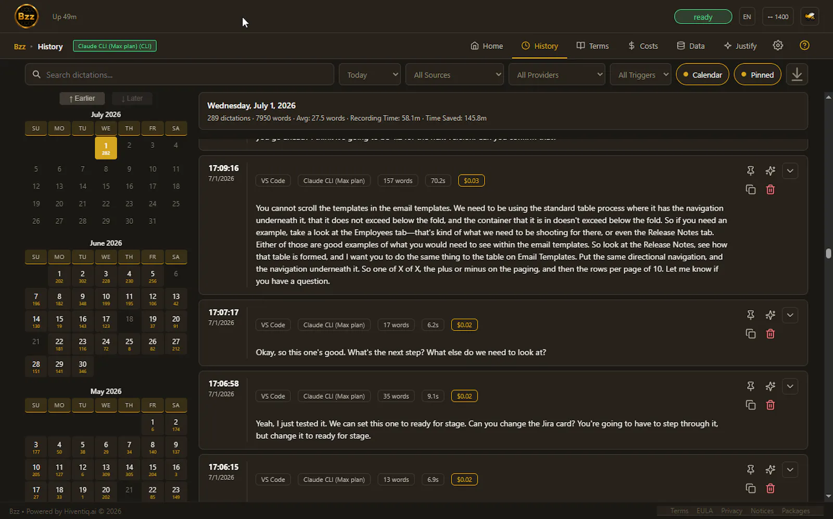Copy the 17:07:17 dictation text
The width and height of the screenshot is (833, 519).
pyautogui.click(x=750, y=334)
